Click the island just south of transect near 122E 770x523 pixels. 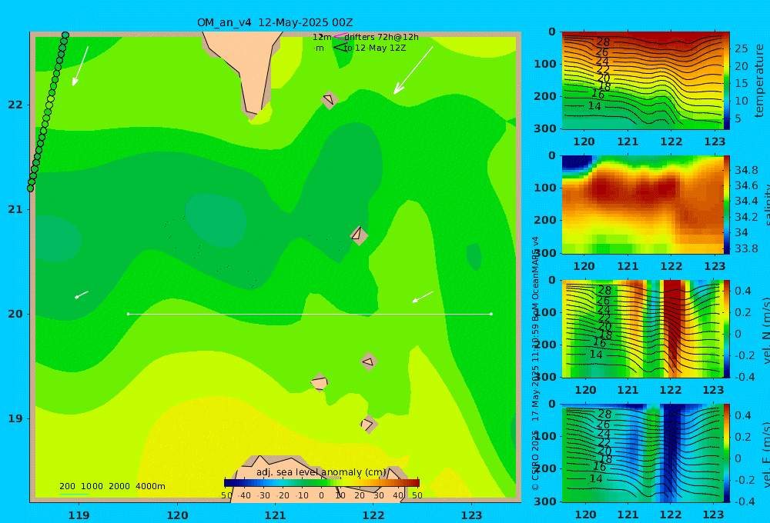pyautogui.click(x=369, y=361)
